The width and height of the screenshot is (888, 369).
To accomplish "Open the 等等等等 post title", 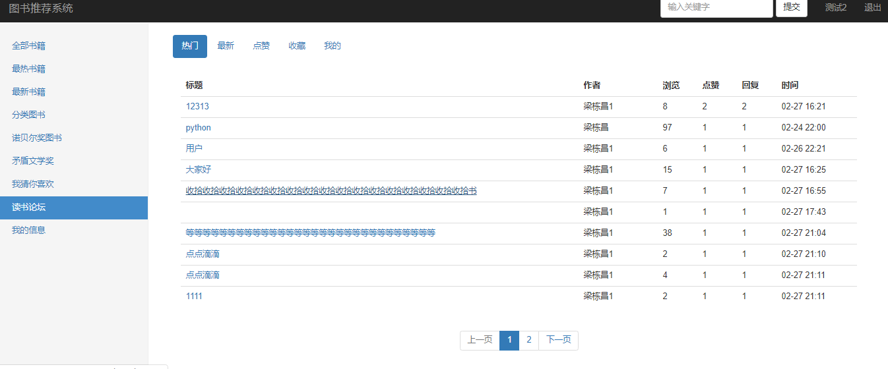I will point(311,233).
